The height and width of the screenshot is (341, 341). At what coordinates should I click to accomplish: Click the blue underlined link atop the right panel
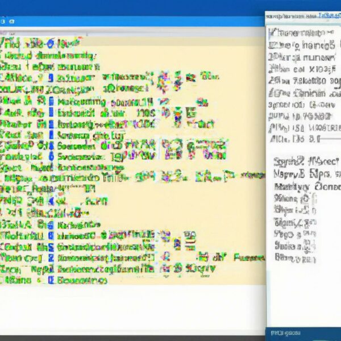tap(326, 16)
